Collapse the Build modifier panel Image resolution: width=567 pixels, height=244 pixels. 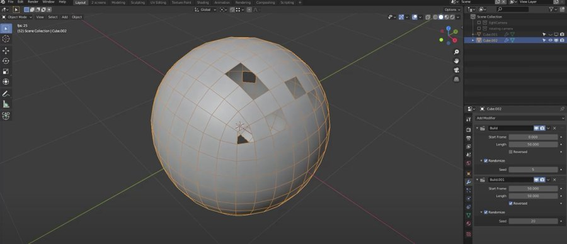coord(478,128)
